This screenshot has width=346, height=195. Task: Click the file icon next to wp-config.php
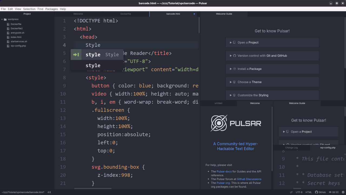point(8,46)
